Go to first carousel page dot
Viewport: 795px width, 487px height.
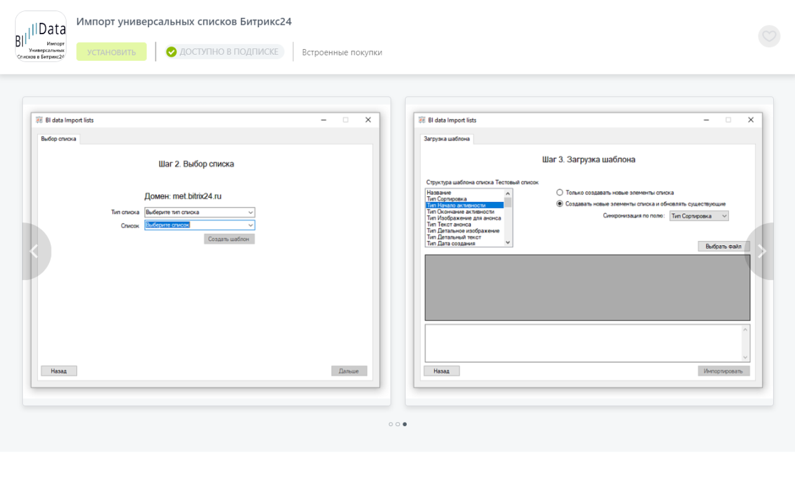tap(391, 424)
